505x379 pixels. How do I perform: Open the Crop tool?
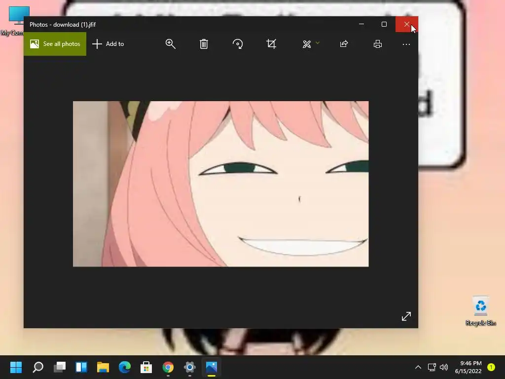[x=271, y=44]
